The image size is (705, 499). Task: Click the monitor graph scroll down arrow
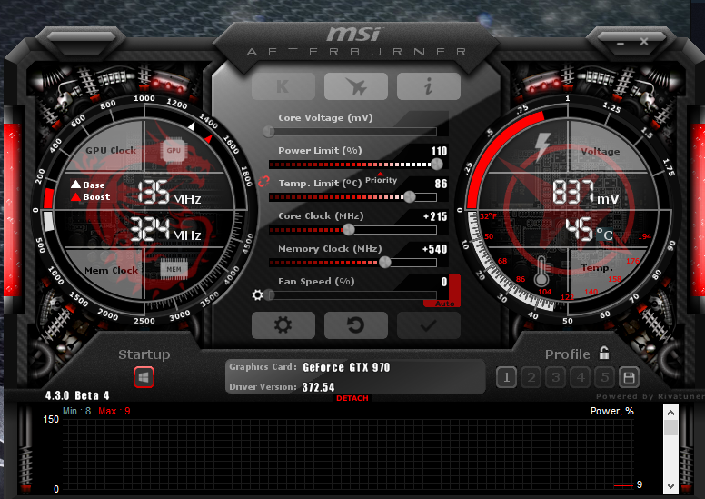click(x=670, y=486)
